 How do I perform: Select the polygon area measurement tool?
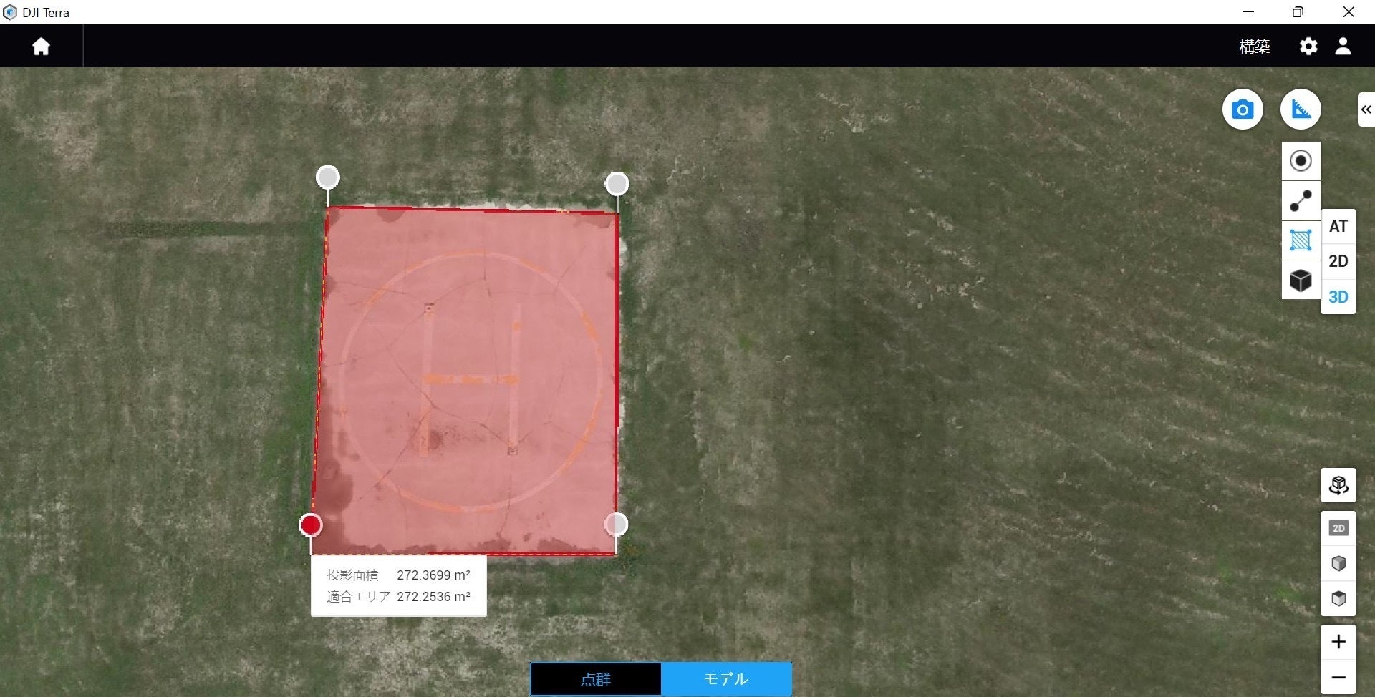(1301, 240)
